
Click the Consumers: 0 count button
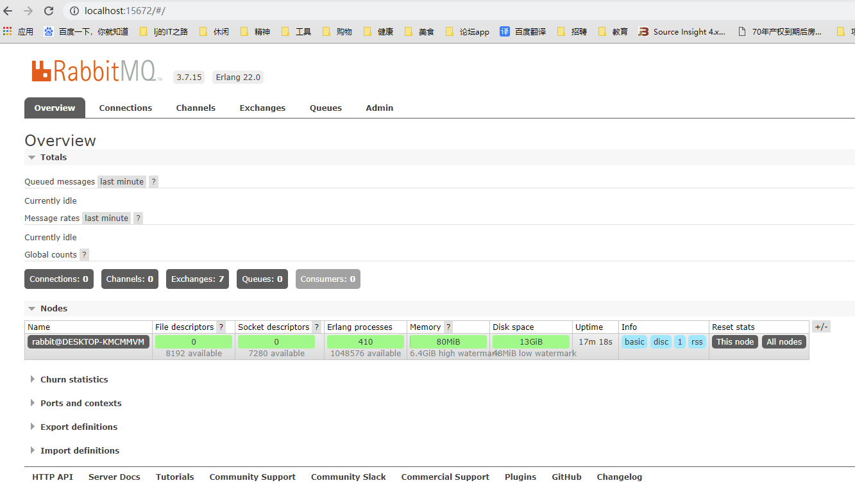tap(328, 279)
